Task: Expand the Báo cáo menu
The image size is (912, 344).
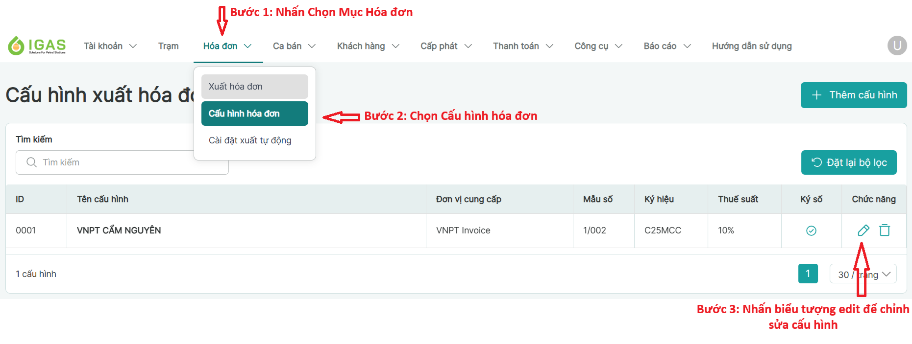Action: pos(666,46)
